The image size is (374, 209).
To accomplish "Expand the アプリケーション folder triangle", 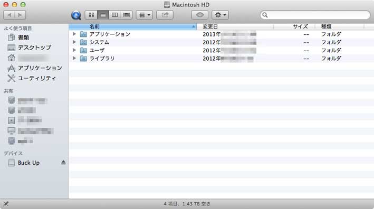I will point(74,34).
